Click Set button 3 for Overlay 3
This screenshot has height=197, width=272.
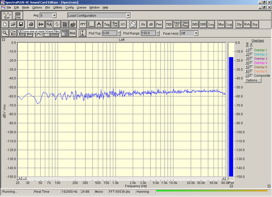(247, 58)
